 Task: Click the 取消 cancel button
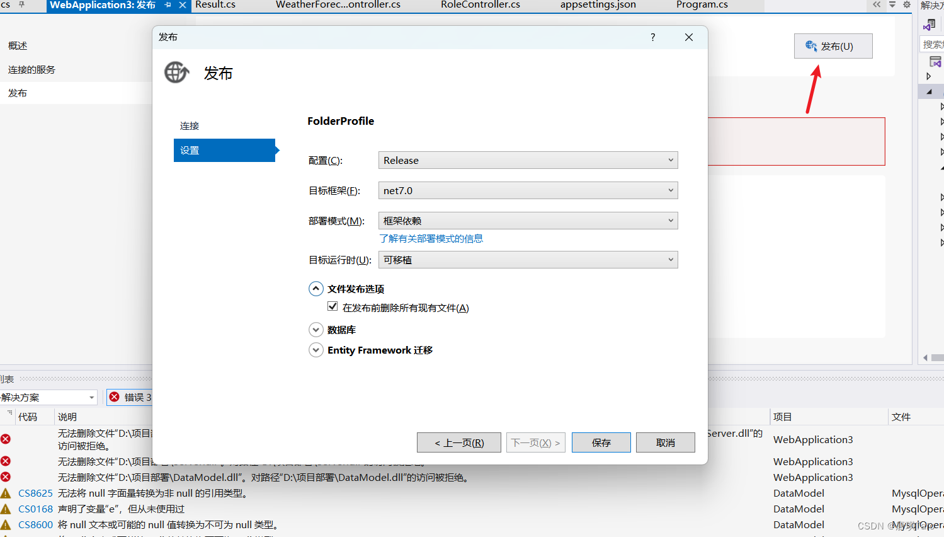click(x=666, y=442)
